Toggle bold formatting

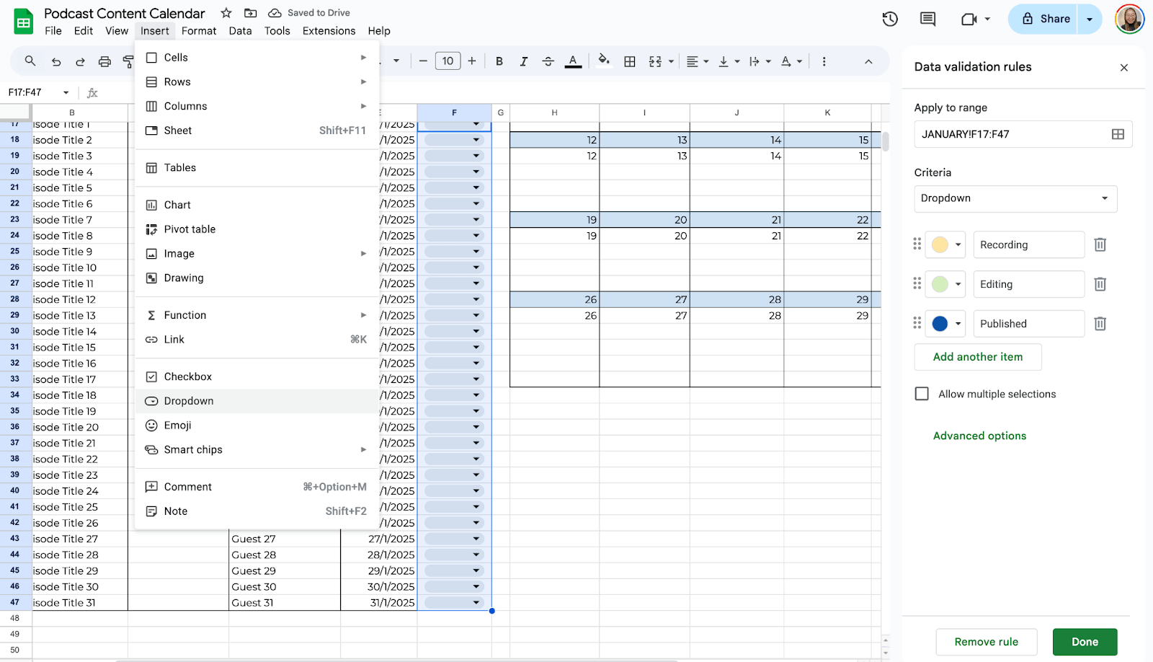(499, 61)
